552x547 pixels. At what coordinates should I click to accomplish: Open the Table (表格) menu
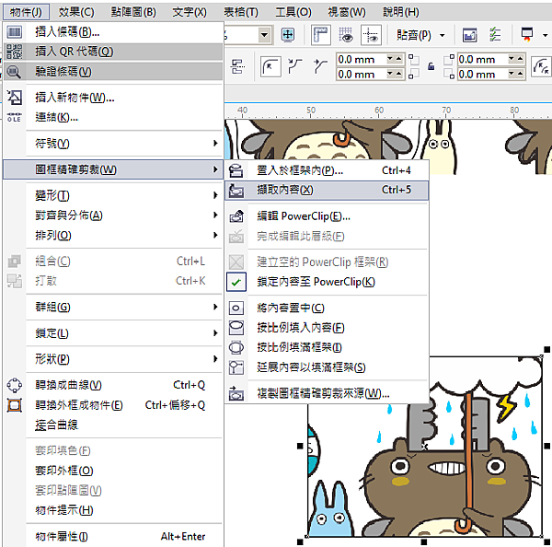coord(241,12)
